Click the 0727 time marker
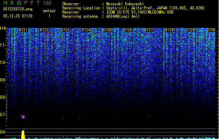219x139 pixels. coord(149,30)
